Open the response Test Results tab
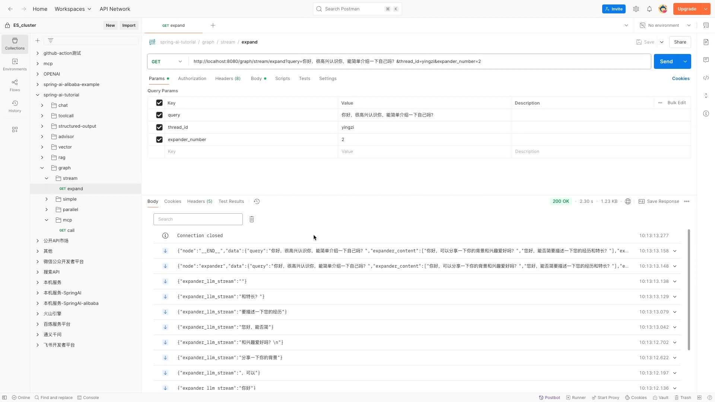This screenshot has width=715, height=402. pos(231,201)
